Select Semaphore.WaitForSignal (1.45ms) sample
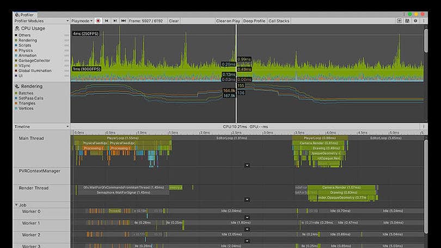The width and height of the screenshot is (441, 248). coord(123,193)
